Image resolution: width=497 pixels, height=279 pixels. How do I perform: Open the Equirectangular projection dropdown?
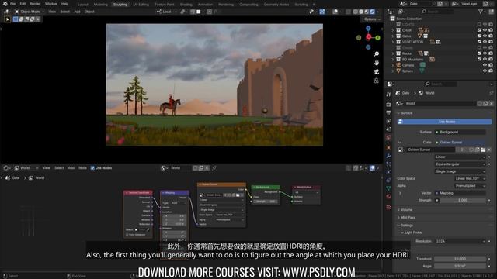coord(461,164)
